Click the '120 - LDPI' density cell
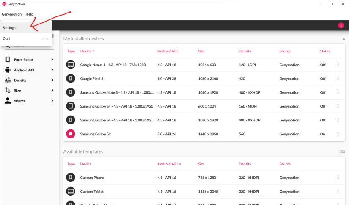This screenshot has width=349, height=205. point(247,65)
